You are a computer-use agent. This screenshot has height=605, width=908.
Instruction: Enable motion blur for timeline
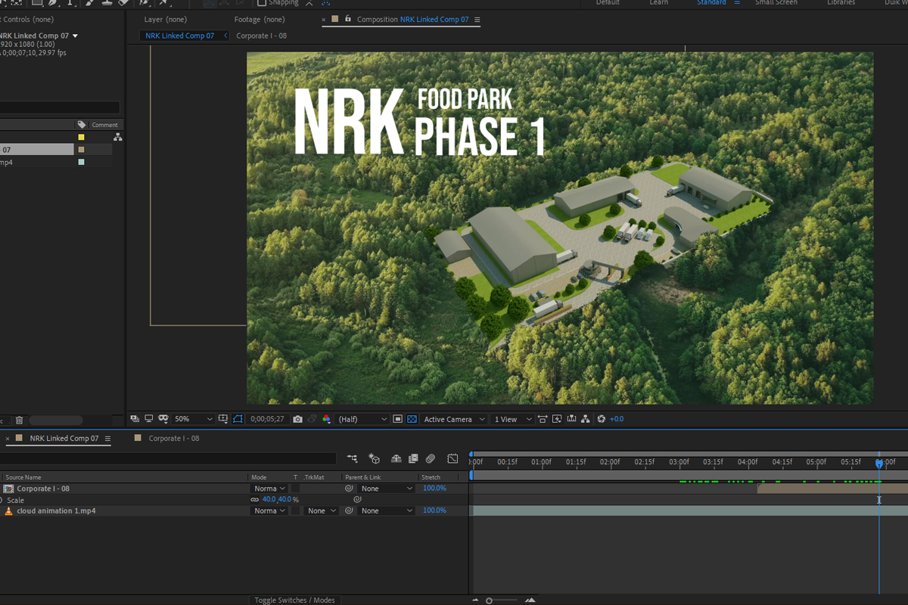coord(431,459)
